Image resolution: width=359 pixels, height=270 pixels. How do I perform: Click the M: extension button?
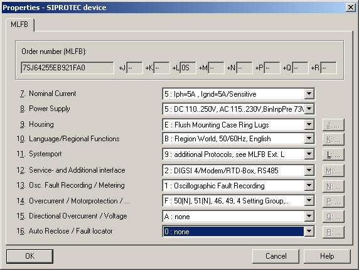[333, 171]
